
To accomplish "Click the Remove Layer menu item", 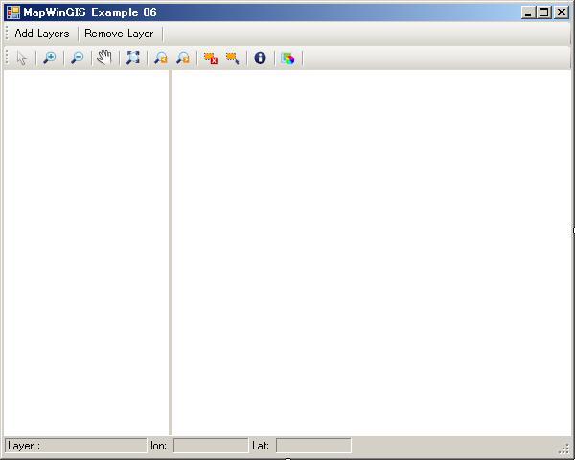I will pos(119,34).
